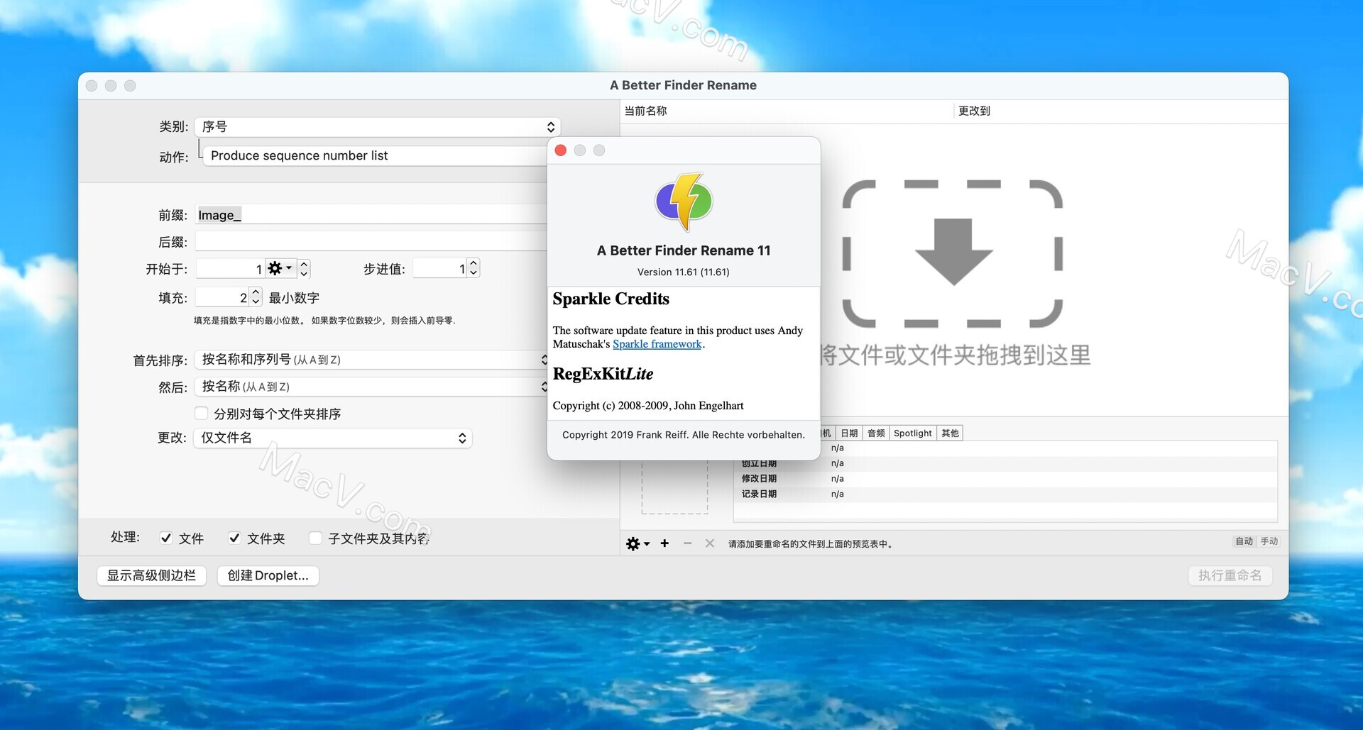1363x730 pixels.
Task: Click the dashed thumbnail preview box
Action: [x=674, y=487]
